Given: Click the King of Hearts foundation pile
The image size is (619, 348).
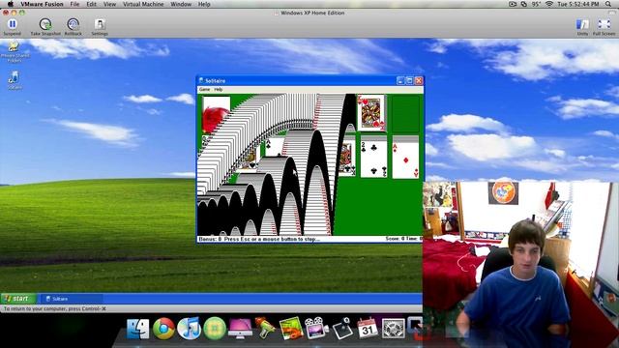Looking at the screenshot, I should pyautogui.click(x=371, y=113).
